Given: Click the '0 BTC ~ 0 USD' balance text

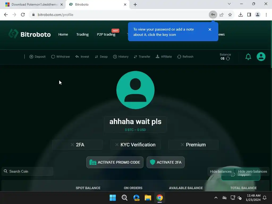Looking at the screenshot, I should (x=135, y=130).
